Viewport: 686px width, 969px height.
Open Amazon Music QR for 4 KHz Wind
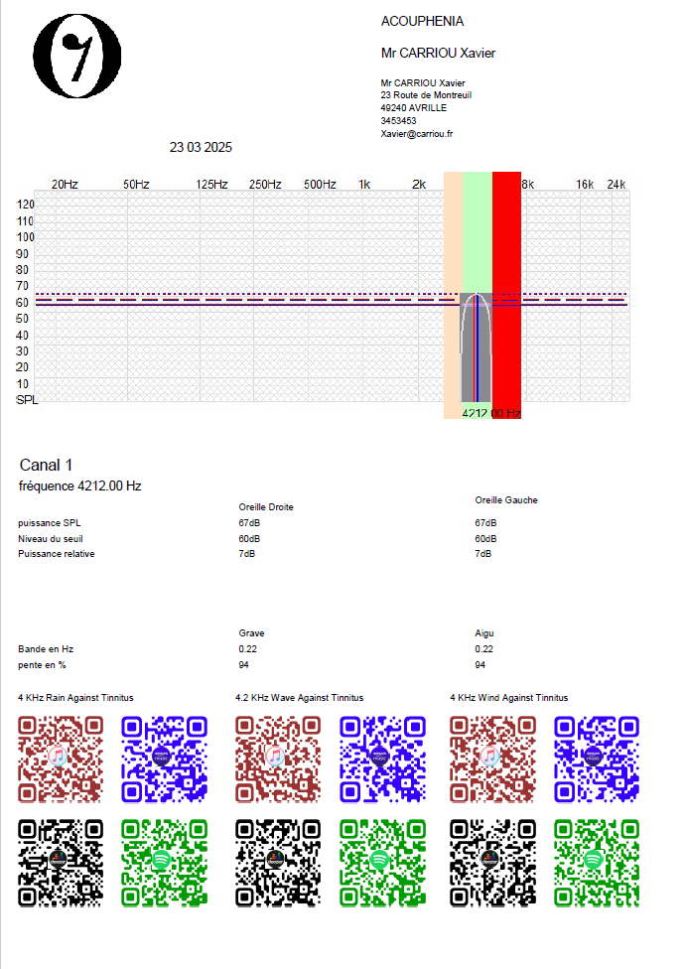pyautogui.click(x=597, y=759)
